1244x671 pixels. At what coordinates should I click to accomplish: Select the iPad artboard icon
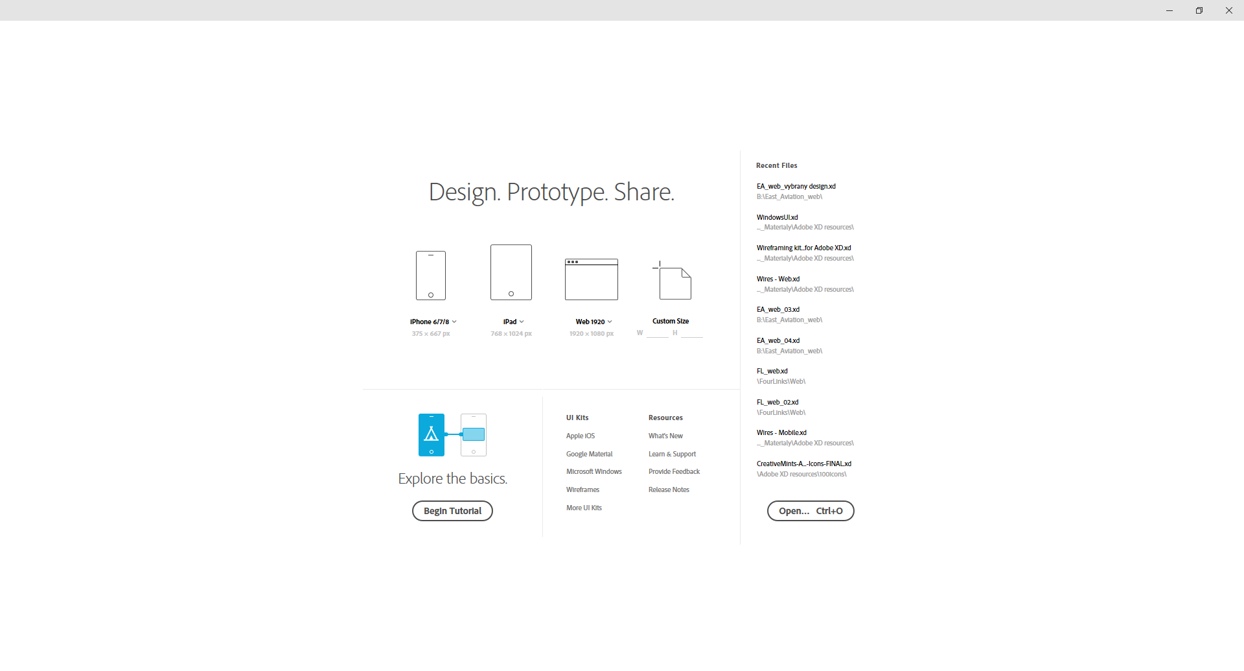coord(511,272)
